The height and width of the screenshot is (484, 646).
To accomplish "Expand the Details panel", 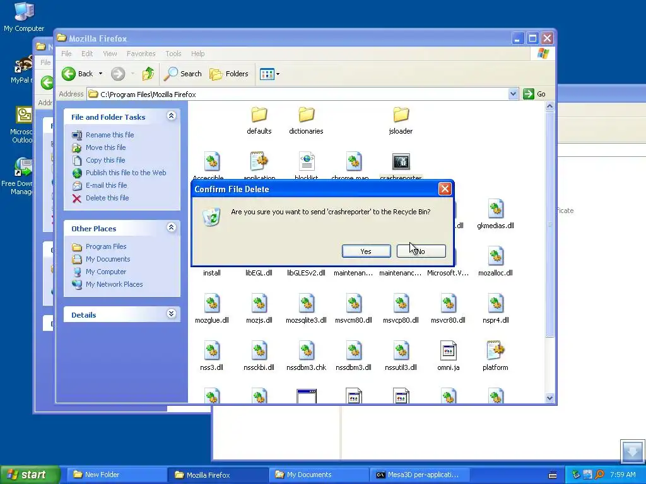I will tap(172, 314).
